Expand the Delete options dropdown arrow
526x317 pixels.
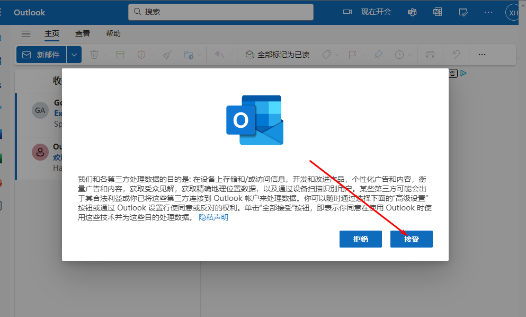(105, 55)
